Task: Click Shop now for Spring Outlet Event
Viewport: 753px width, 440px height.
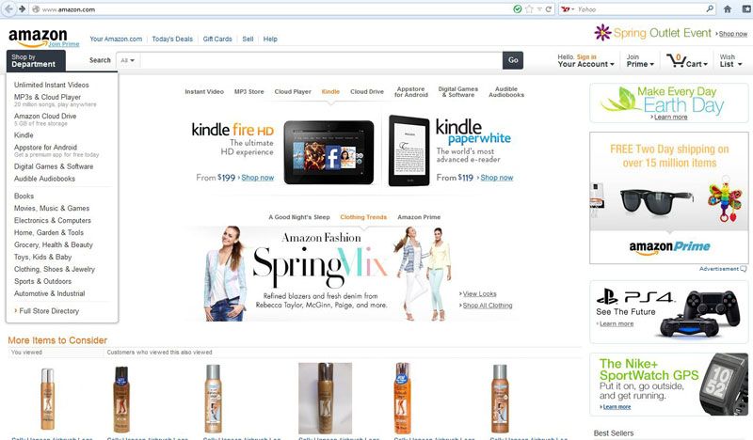Action: [x=733, y=34]
